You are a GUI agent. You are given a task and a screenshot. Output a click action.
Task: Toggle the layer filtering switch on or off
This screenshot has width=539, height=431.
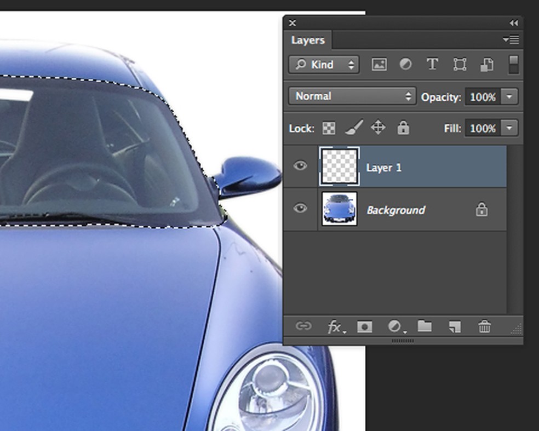click(x=513, y=64)
